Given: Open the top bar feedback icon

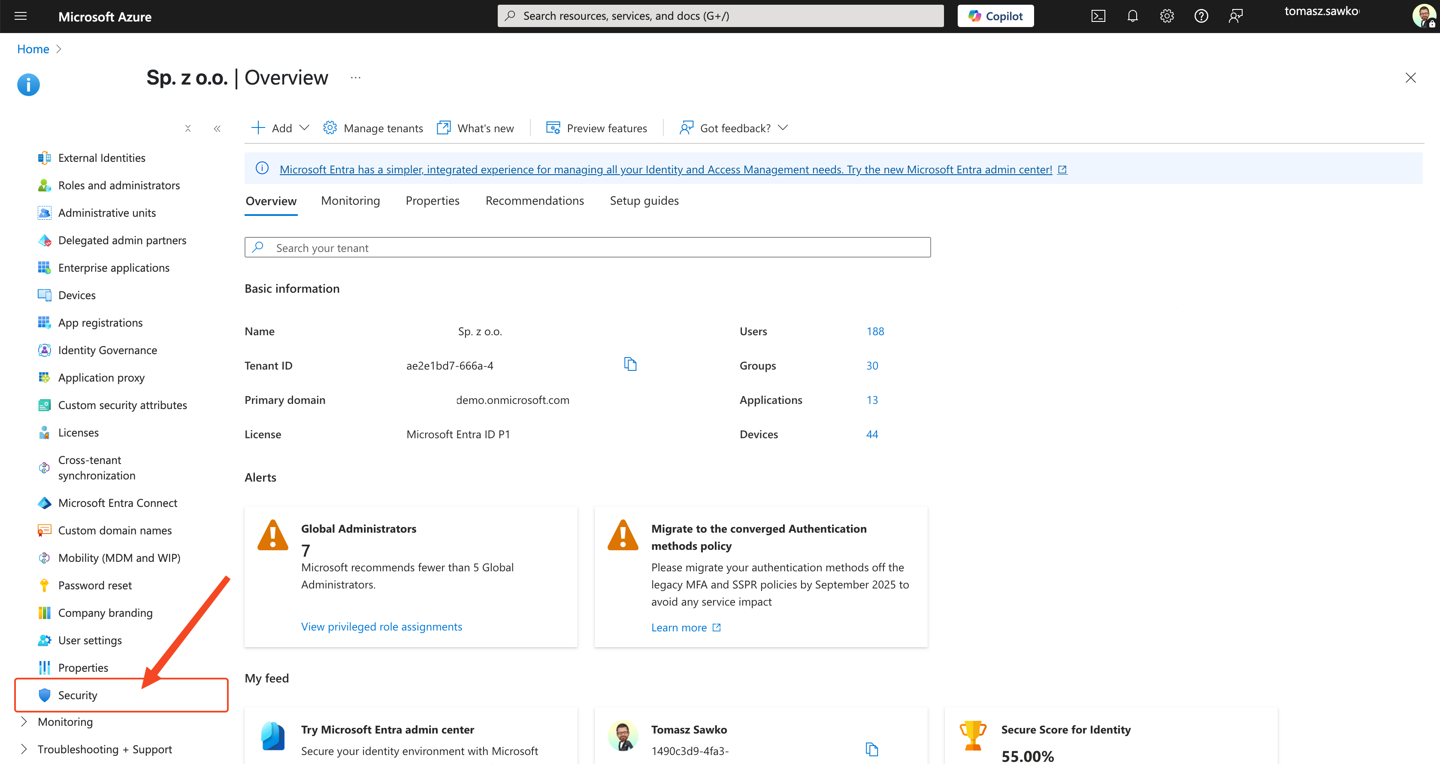Looking at the screenshot, I should (1235, 16).
